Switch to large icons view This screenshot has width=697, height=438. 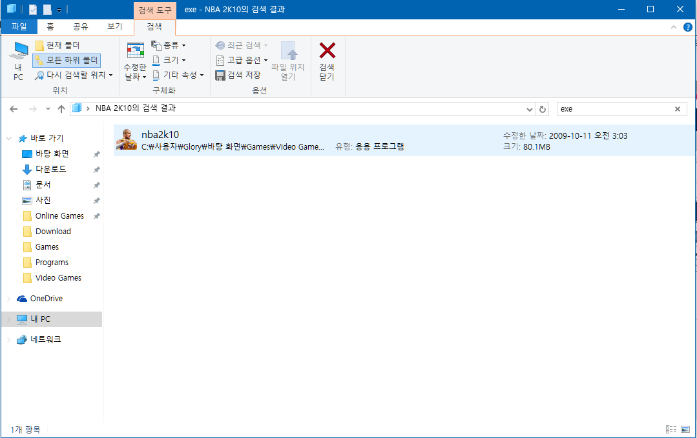(685, 429)
